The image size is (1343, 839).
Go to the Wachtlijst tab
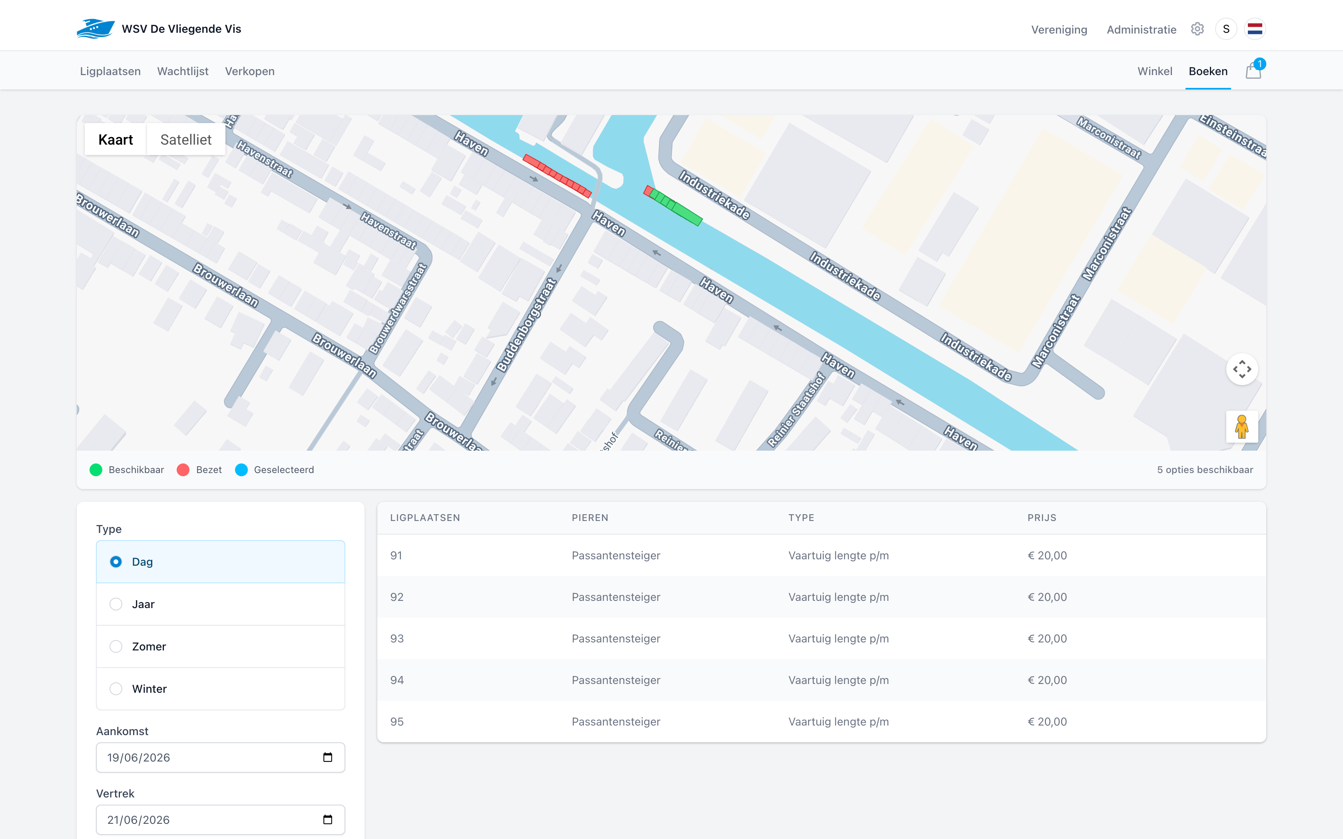tap(183, 71)
